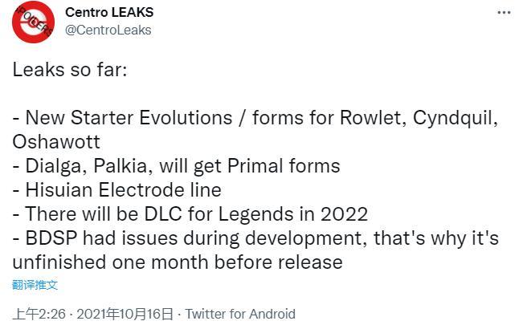Screen dimensions: 523x325
Task: Click the Centro LEAKS profile avatar
Action: pyautogui.click(x=33, y=23)
